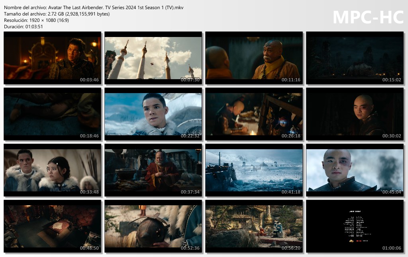Open the frame at 00:07:30 with spires

153,58
